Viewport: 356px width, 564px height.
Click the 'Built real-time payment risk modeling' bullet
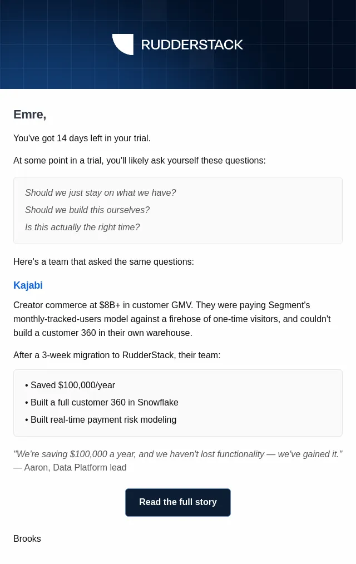pos(101,420)
